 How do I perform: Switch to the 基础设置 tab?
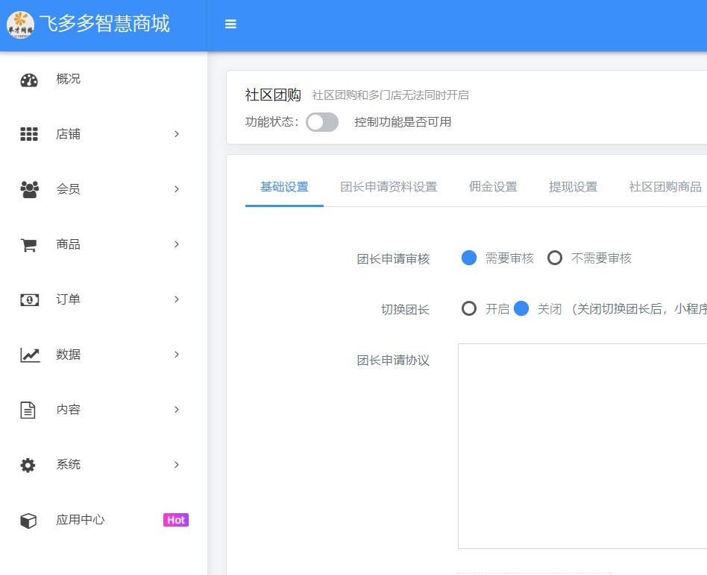[x=284, y=187]
